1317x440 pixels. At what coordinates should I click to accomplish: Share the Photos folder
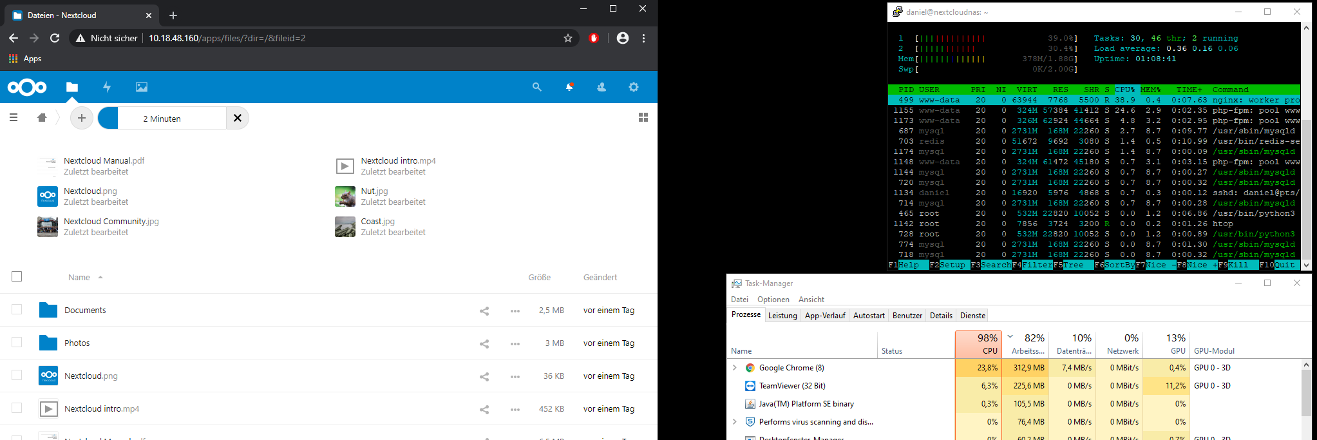[x=484, y=343]
